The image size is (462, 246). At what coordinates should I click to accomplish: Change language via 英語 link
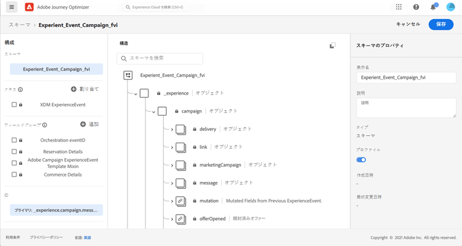(87, 237)
